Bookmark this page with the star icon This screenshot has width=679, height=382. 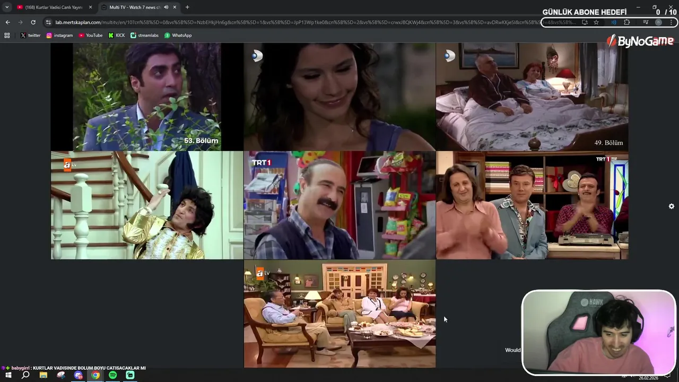[x=596, y=22]
